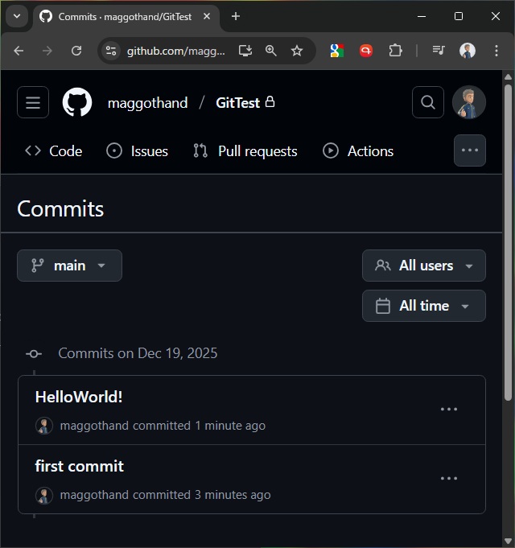
Task: Open the GitHub search icon
Action: (x=428, y=102)
